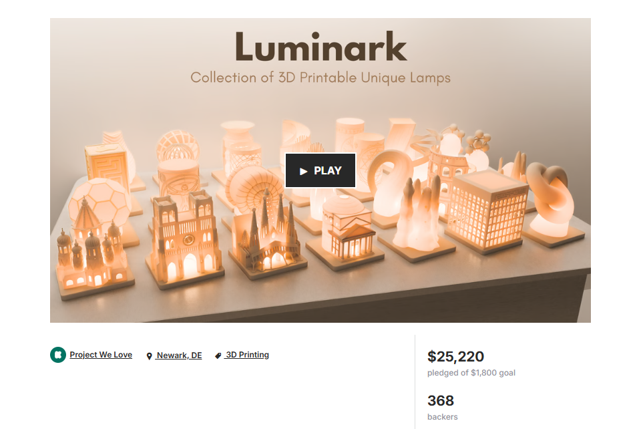
Task: Click the tag icon beside 3D Printing
Action: (x=218, y=355)
